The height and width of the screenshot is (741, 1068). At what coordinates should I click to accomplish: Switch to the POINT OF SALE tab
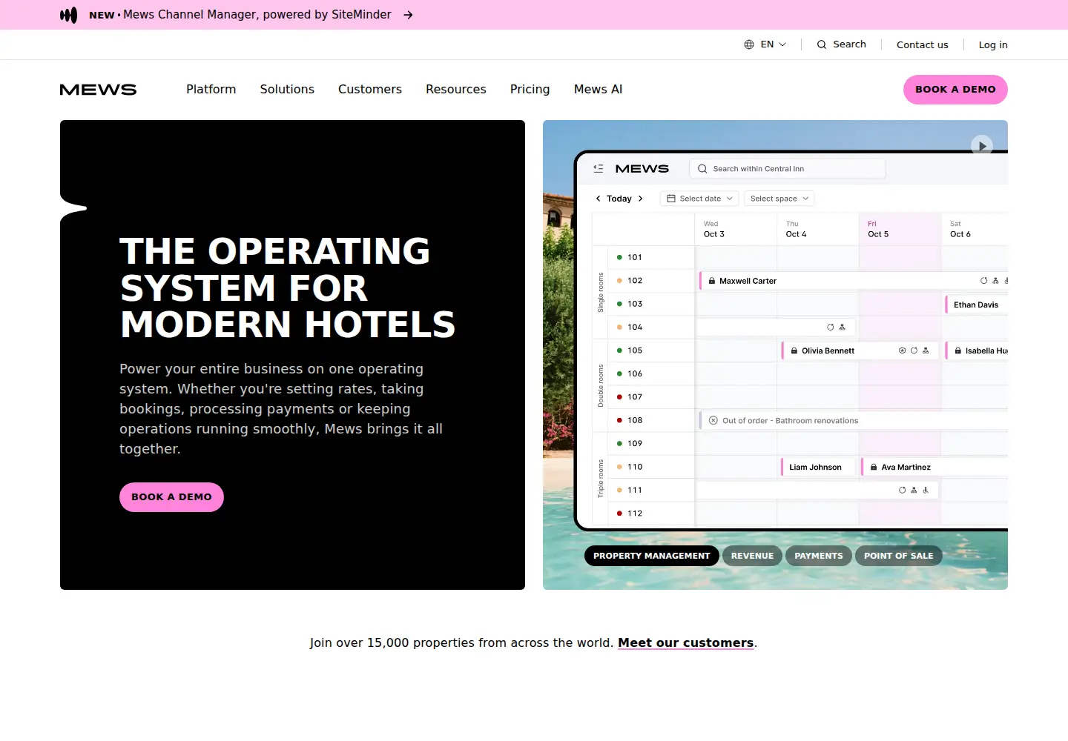899,556
